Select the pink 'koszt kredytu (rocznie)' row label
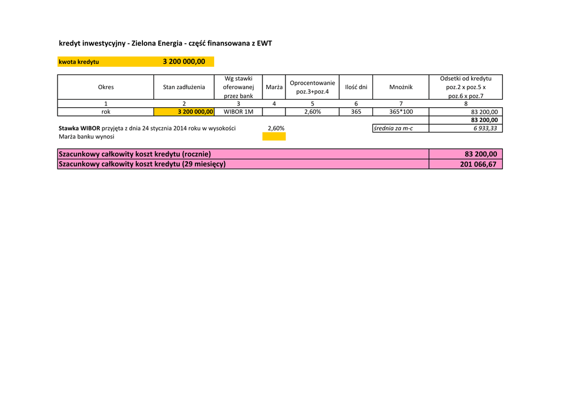Screen dimensions: 561x396 click(x=134, y=154)
